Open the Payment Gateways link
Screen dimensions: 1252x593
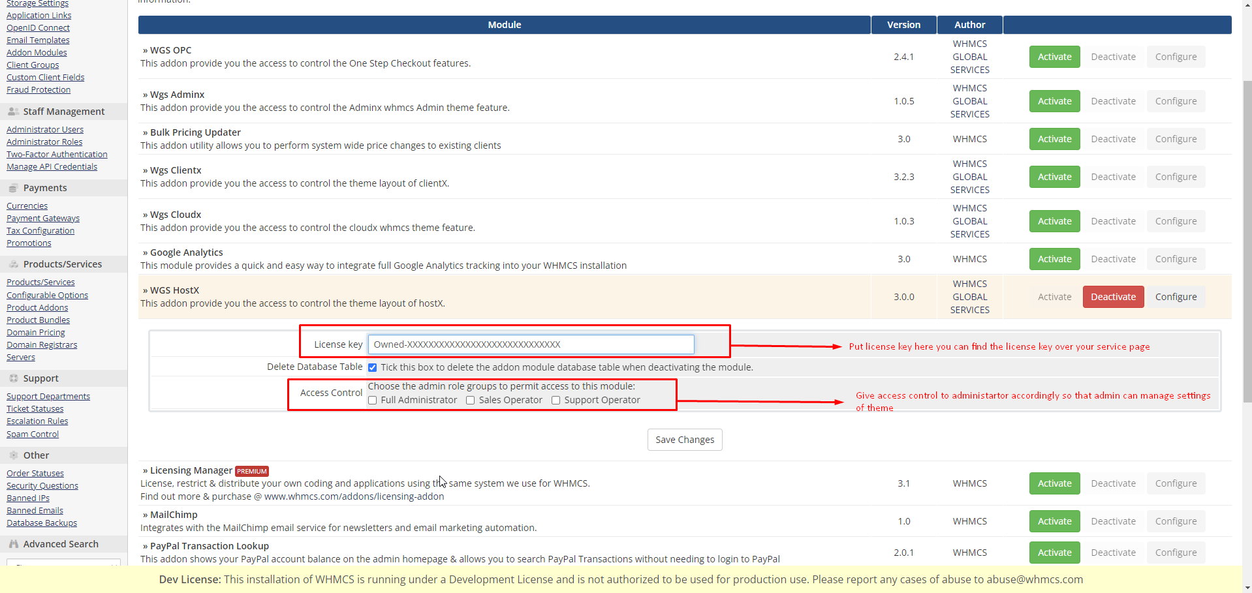click(43, 219)
